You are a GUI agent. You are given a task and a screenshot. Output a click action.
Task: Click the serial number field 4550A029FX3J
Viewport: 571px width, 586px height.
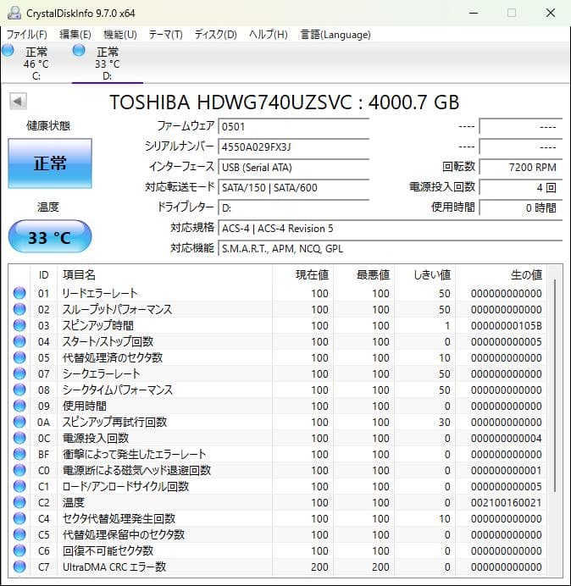(x=293, y=146)
